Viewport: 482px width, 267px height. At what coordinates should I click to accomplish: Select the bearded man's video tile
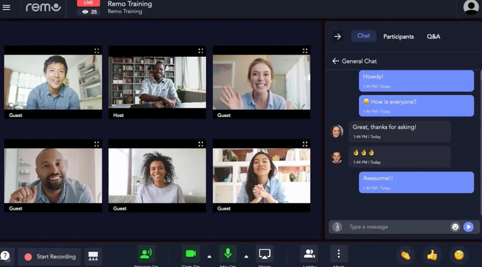tap(53, 176)
